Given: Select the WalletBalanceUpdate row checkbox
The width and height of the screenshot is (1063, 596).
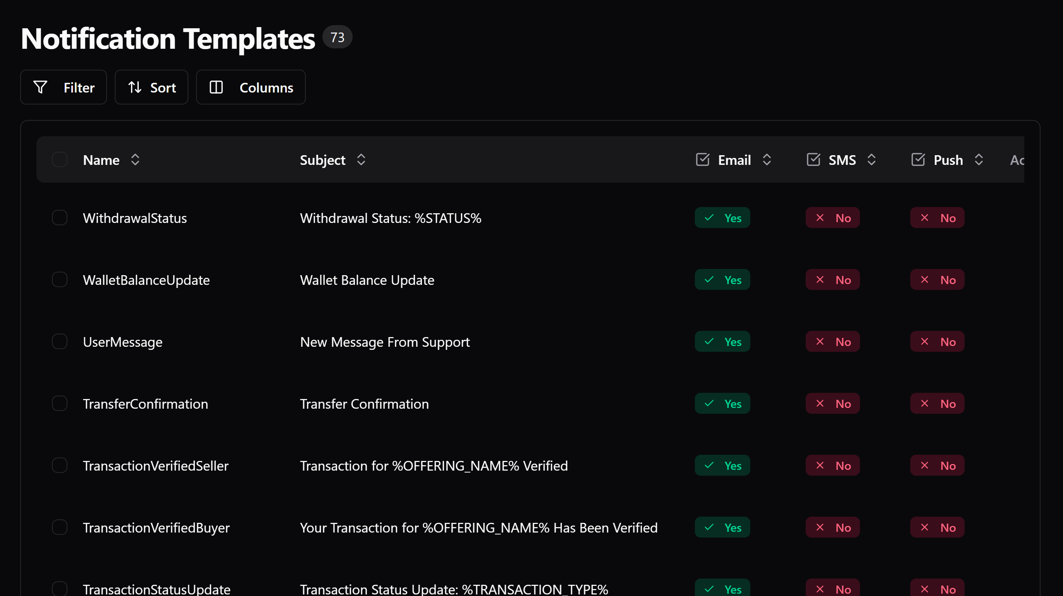Looking at the screenshot, I should pos(59,279).
